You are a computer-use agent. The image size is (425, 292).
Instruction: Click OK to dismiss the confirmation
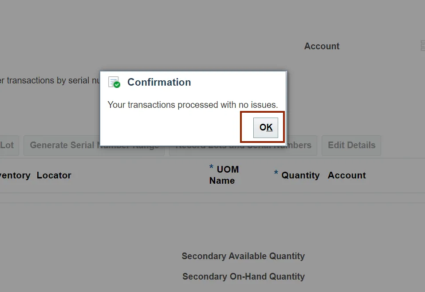[x=266, y=127]
